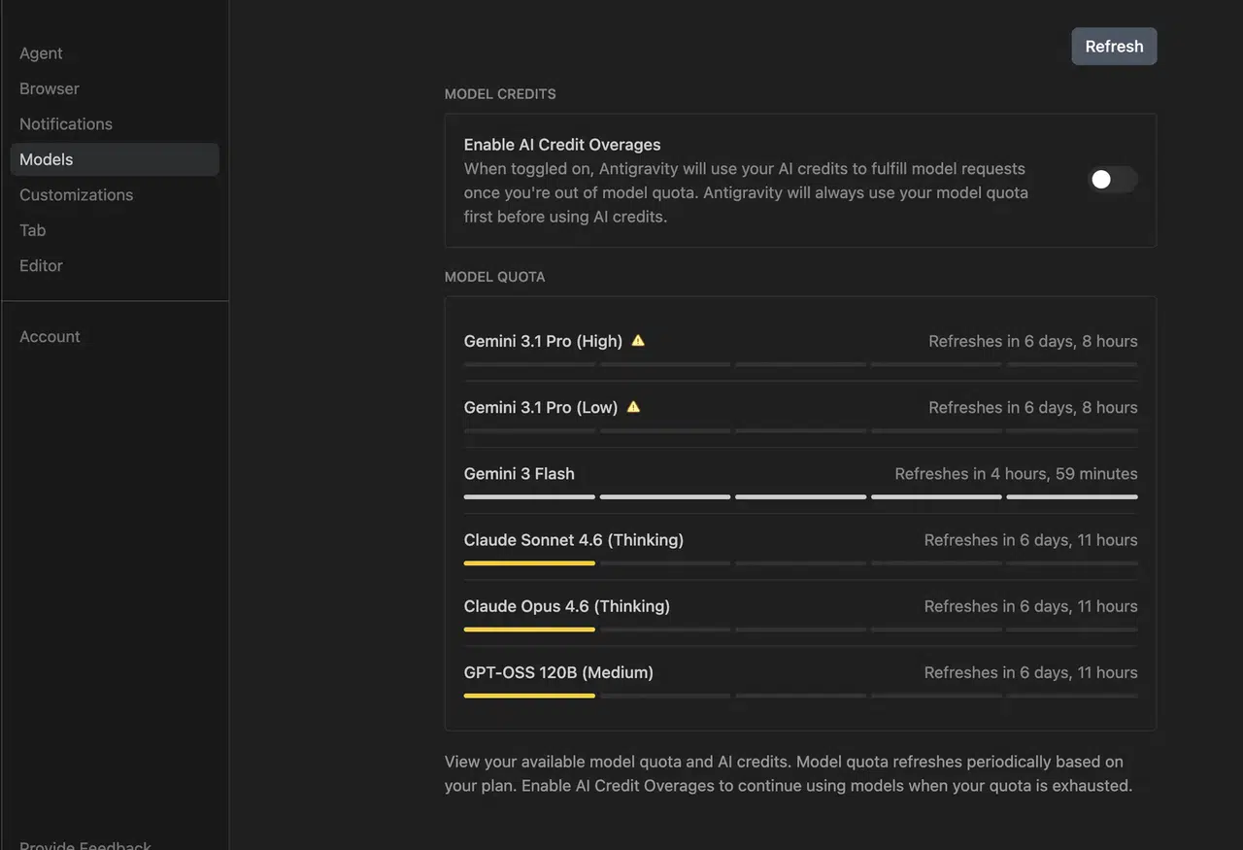
Task: Open the Browser settings section
Action: pyautogui.click(x=50, y=88)
